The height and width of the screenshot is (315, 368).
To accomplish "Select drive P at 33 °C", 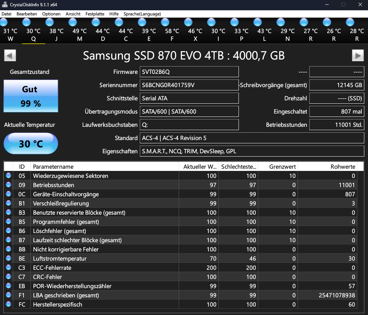I will (x=241, y=31).
